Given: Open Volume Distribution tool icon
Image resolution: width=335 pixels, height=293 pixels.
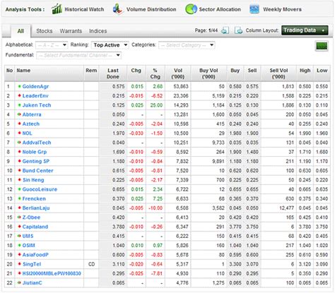Looking at the screenshot, I should (x=117, y=9).
